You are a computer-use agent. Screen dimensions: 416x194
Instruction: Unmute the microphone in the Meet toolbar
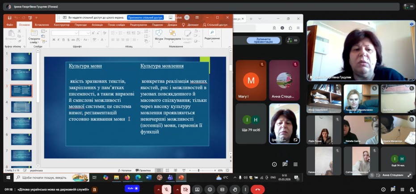coord(166,190)
